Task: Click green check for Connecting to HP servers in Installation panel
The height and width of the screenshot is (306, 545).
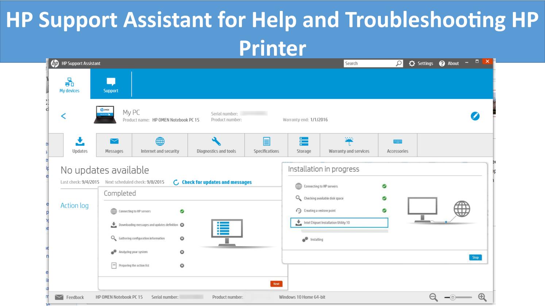Action: [x=384, y=186]
